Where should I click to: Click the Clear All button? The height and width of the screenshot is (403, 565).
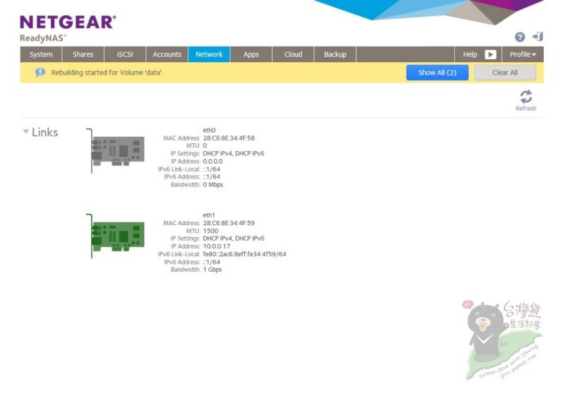505,73
